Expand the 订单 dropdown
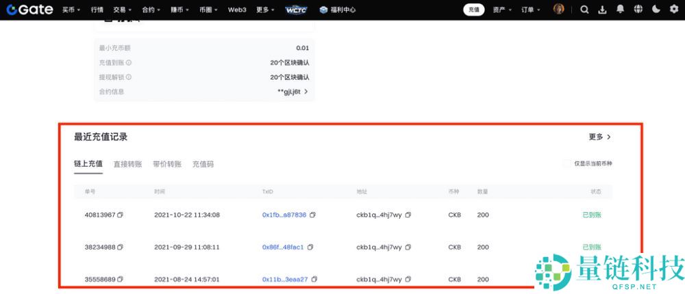The image size is (685, 294). pos(531,10)
